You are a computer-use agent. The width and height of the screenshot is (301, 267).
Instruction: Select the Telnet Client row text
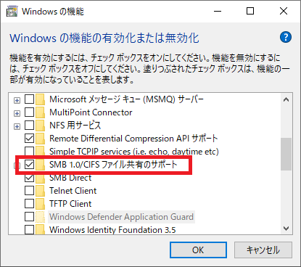click(73, 191)
